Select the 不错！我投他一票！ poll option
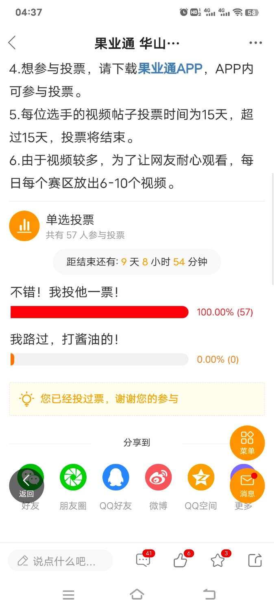This screenshot has width=274, height=611. click(64, 292)
